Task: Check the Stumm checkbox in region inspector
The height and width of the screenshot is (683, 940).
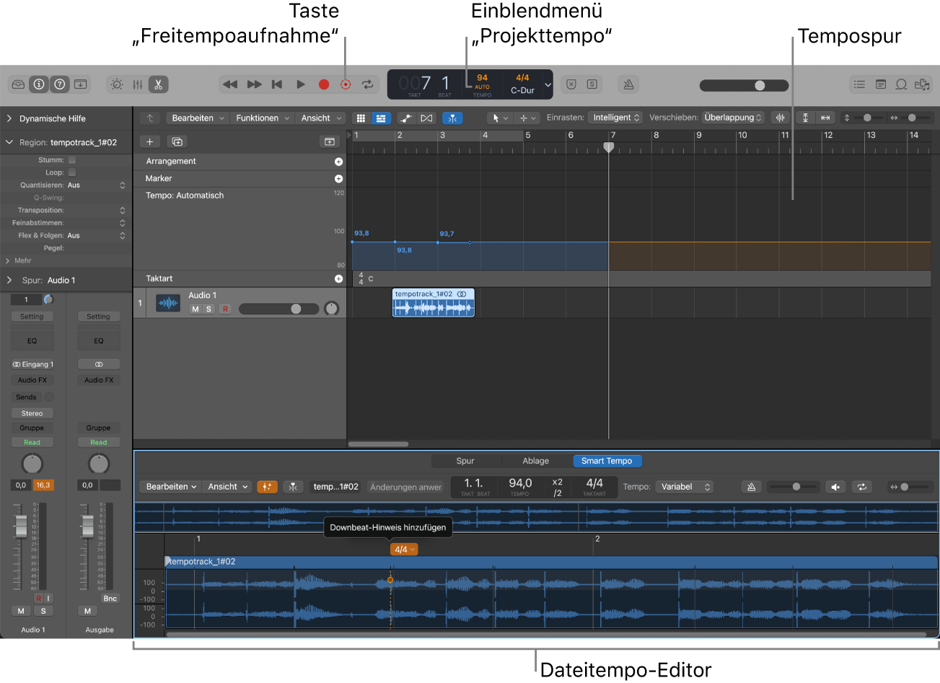Action: (71, 159)
